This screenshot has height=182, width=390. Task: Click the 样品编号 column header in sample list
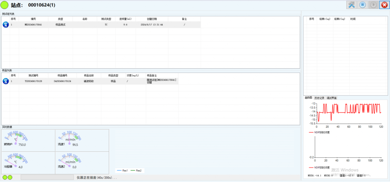click(62, 75)
